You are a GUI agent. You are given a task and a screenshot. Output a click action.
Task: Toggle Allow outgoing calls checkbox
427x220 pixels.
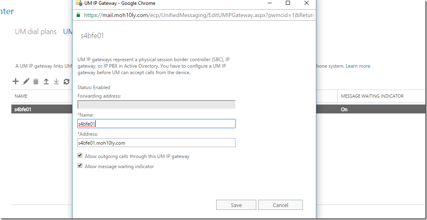80,156
